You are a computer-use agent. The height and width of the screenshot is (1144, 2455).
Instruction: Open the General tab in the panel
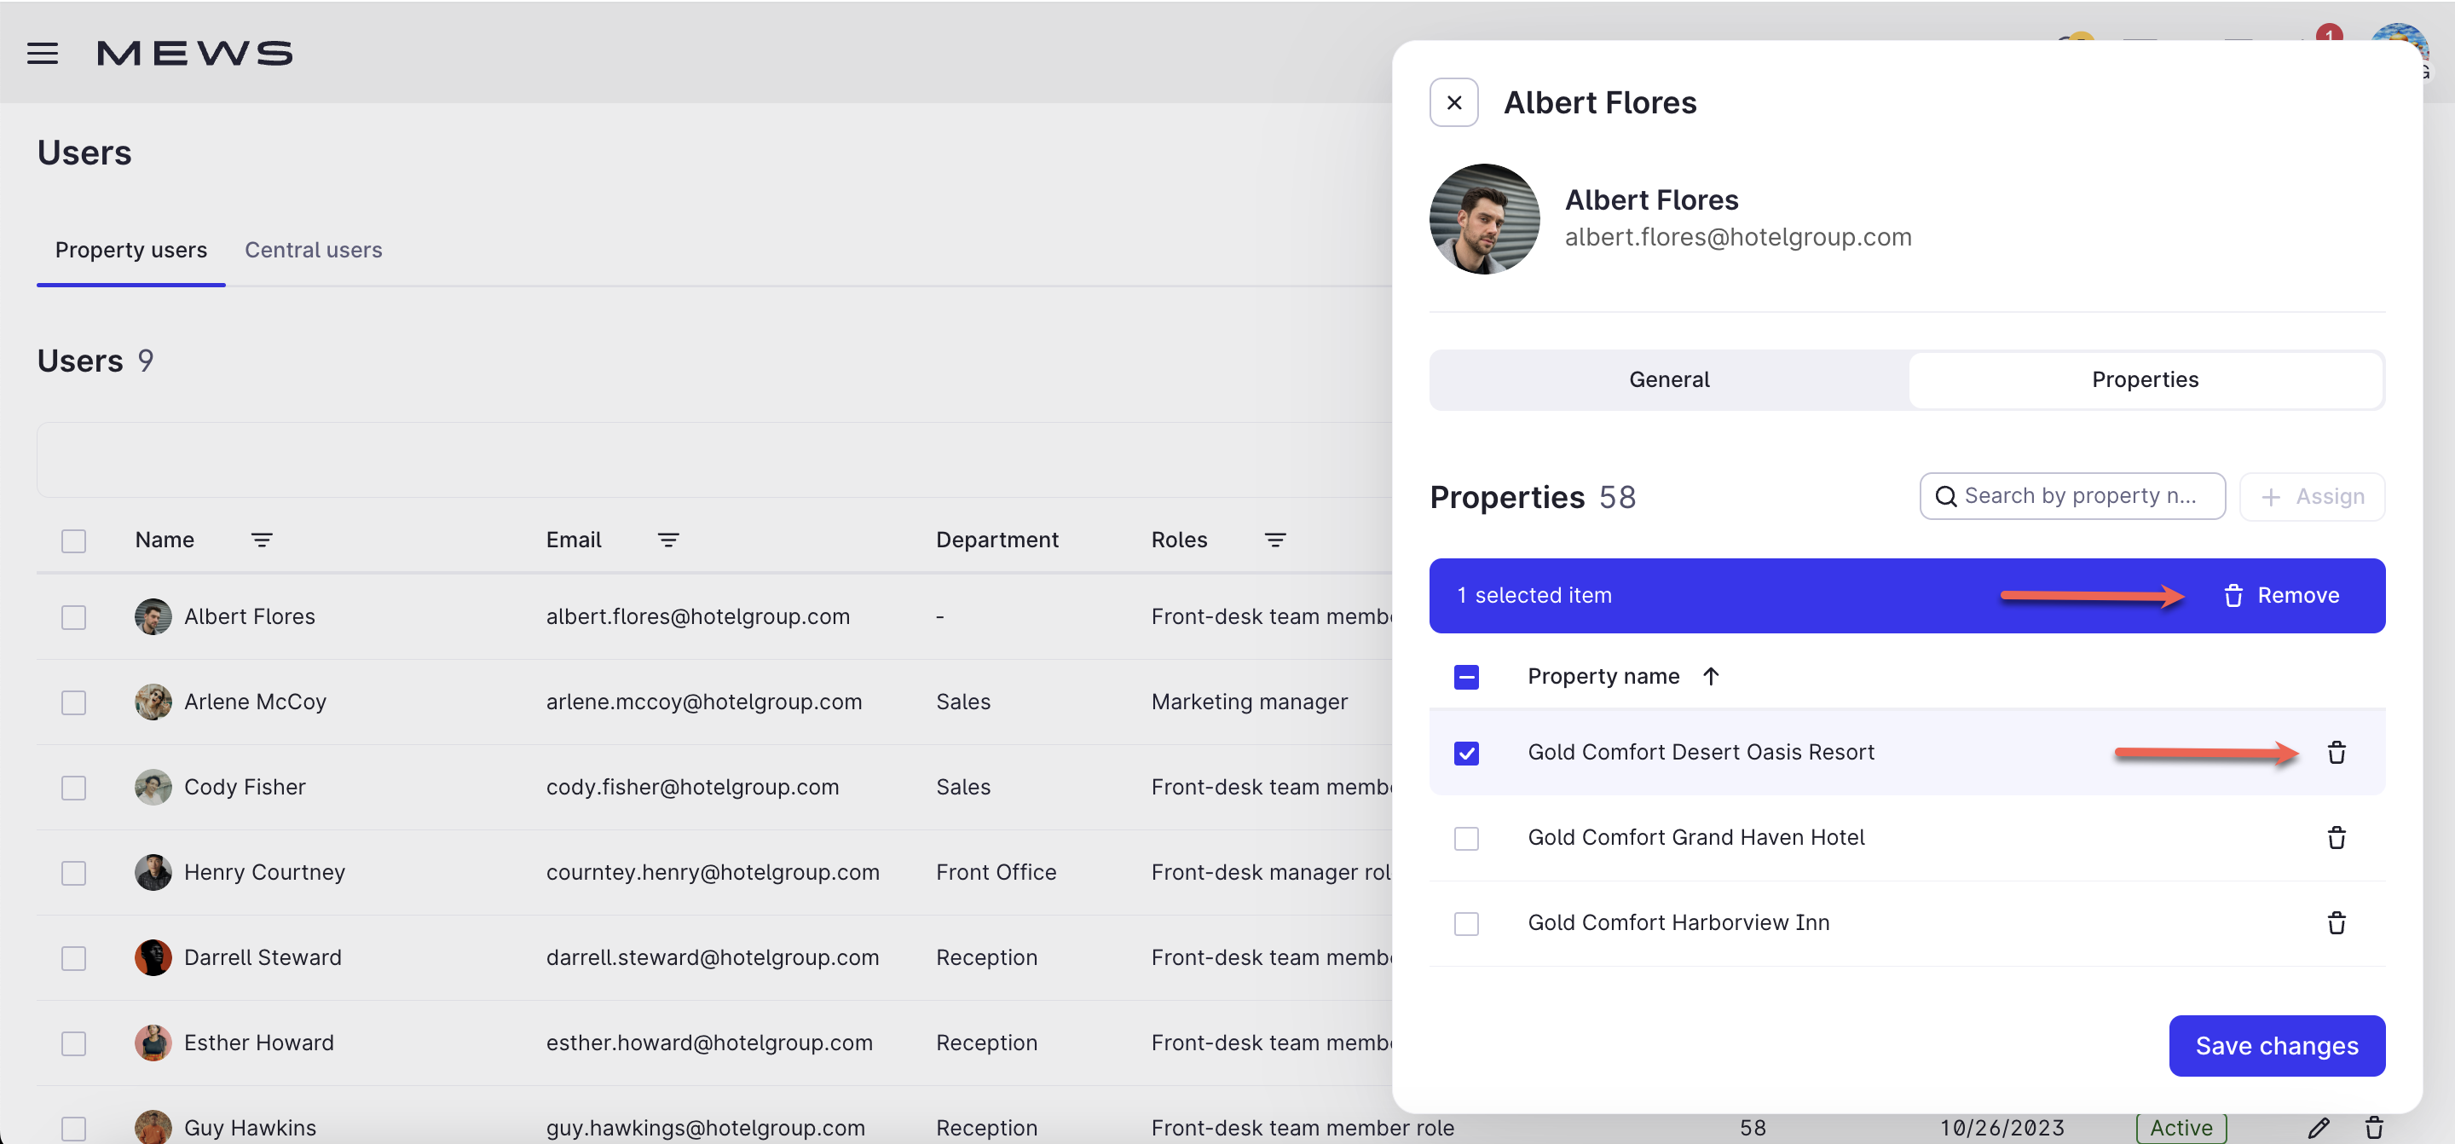pos(1669,379)
